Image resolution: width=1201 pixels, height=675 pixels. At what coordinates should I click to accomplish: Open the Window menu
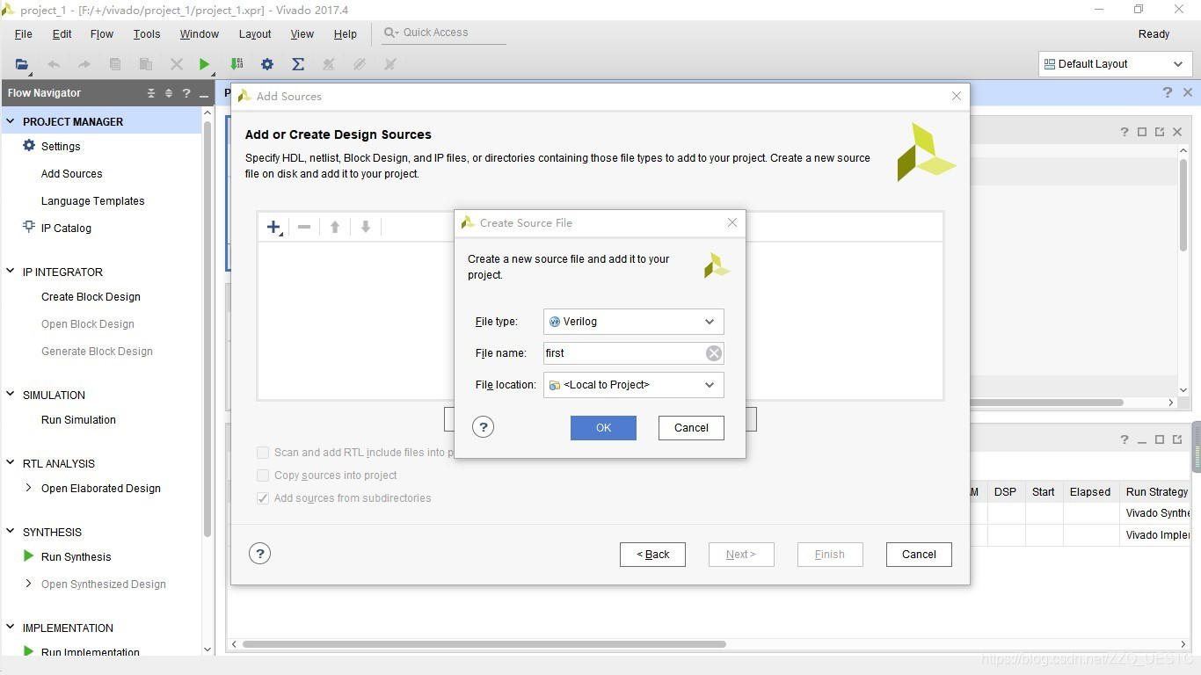pyautogui.click(x=200, y=34)
